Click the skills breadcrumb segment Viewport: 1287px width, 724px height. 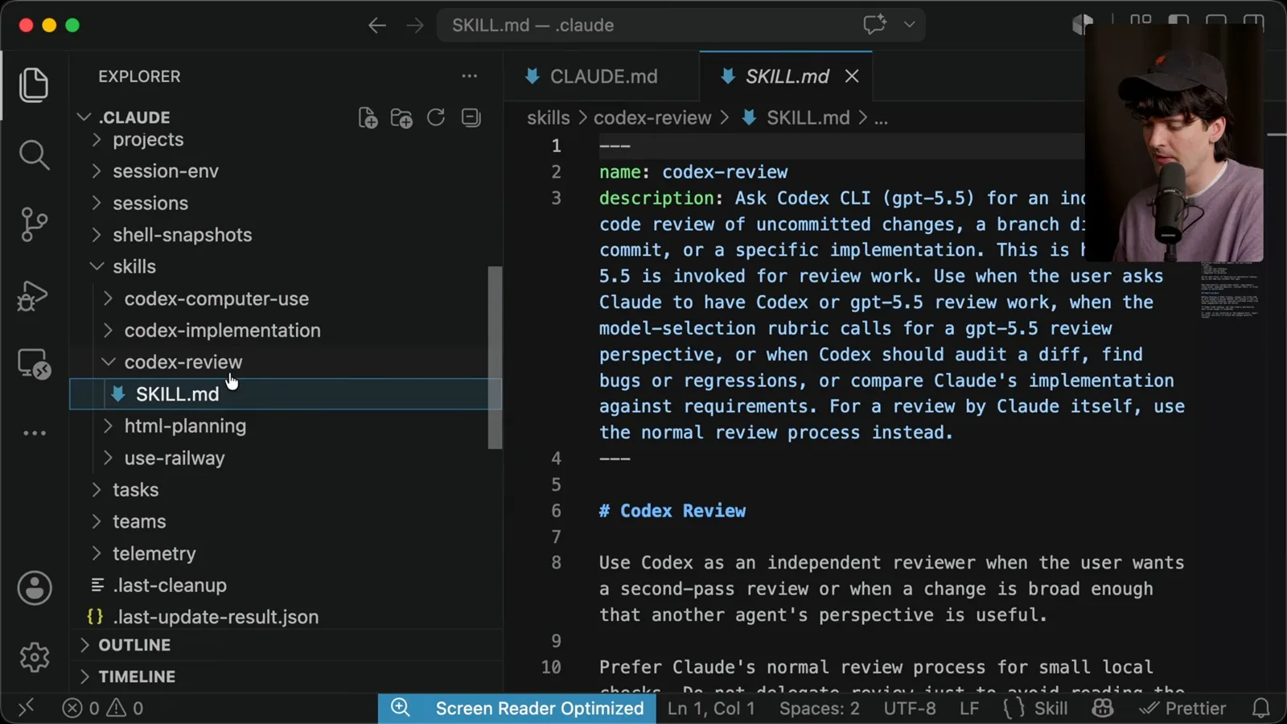(549, 118)
